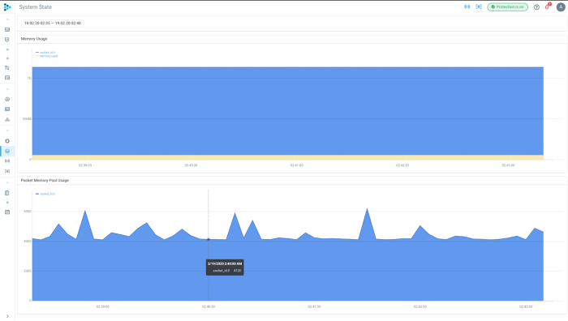Screen dimensions: 568x321
Task: Open the clipboard icon in lower sidebar
Action: (7, 193)
